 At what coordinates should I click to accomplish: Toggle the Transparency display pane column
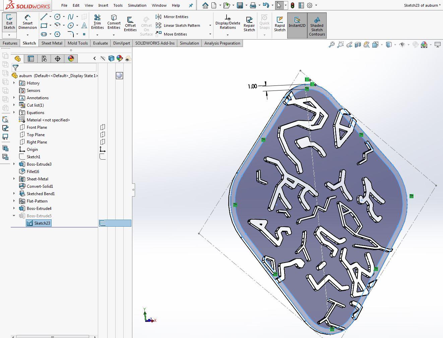[128, 58]
